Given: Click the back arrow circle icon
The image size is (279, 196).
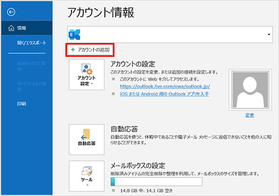Looking at the screenshot, I should (11, 12).
